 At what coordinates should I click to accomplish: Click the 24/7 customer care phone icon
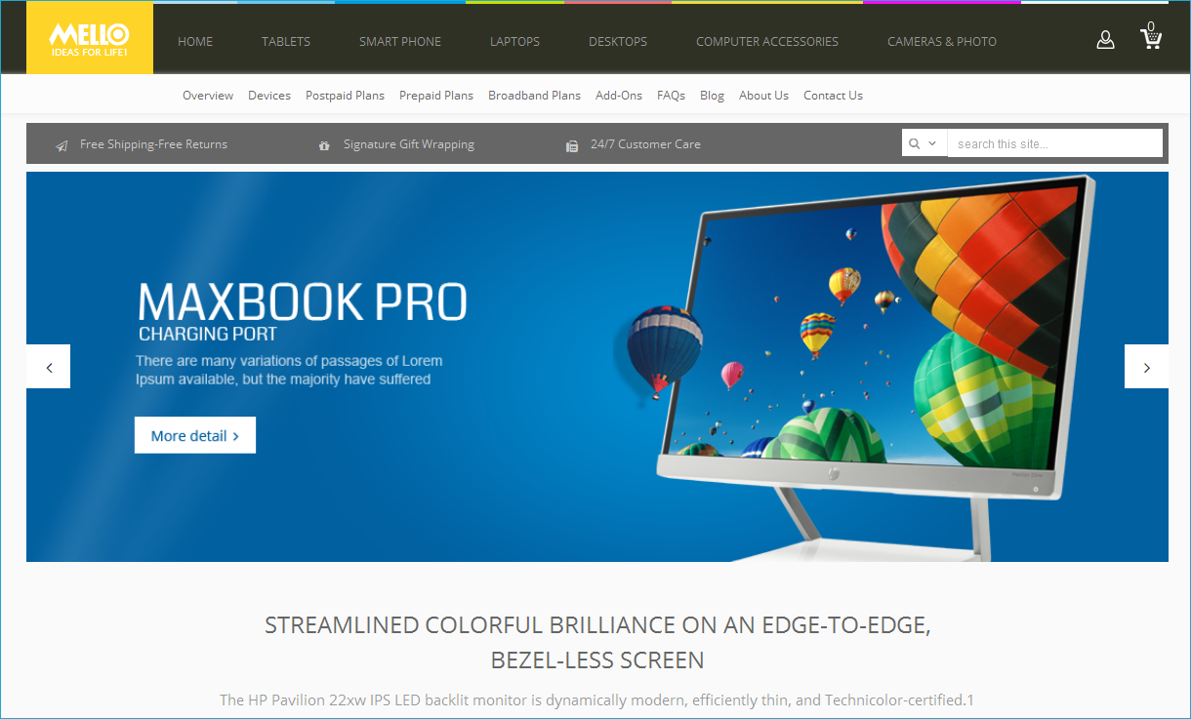572,145
